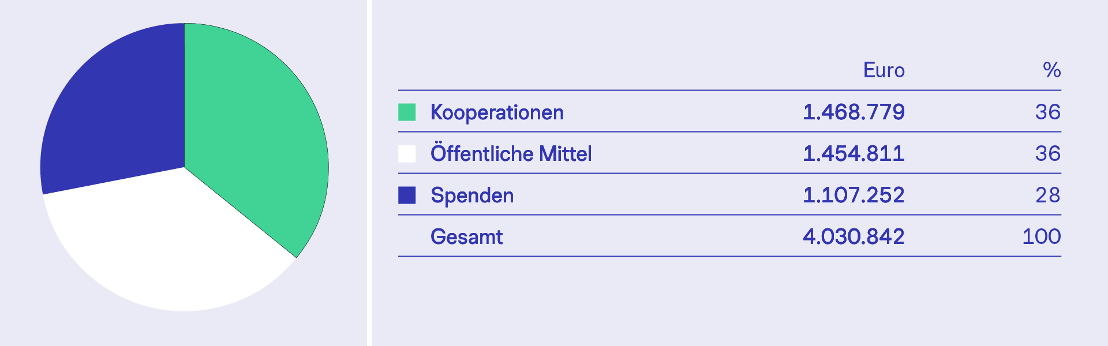
Task: Click the % column header
Action: (1051, 70)
